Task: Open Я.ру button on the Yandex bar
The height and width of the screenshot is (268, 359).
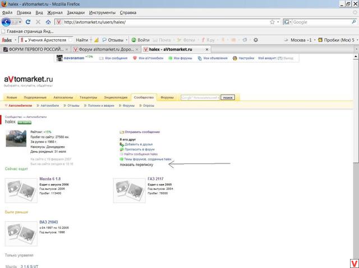Action: [x=208, y=40]
